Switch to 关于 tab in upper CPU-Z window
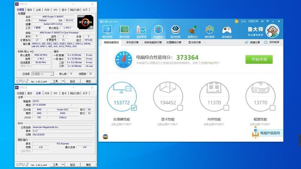Screen dimensions: 301x169 coord(85,10)
